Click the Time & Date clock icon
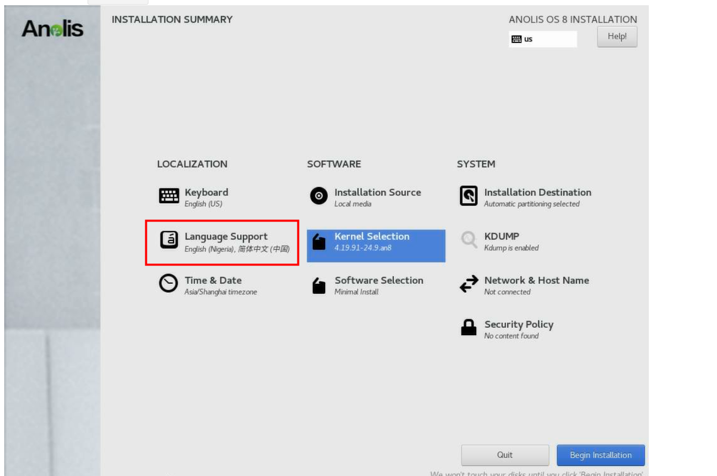The width and height of the screenshot is (717, 476). tap(168, 283)
